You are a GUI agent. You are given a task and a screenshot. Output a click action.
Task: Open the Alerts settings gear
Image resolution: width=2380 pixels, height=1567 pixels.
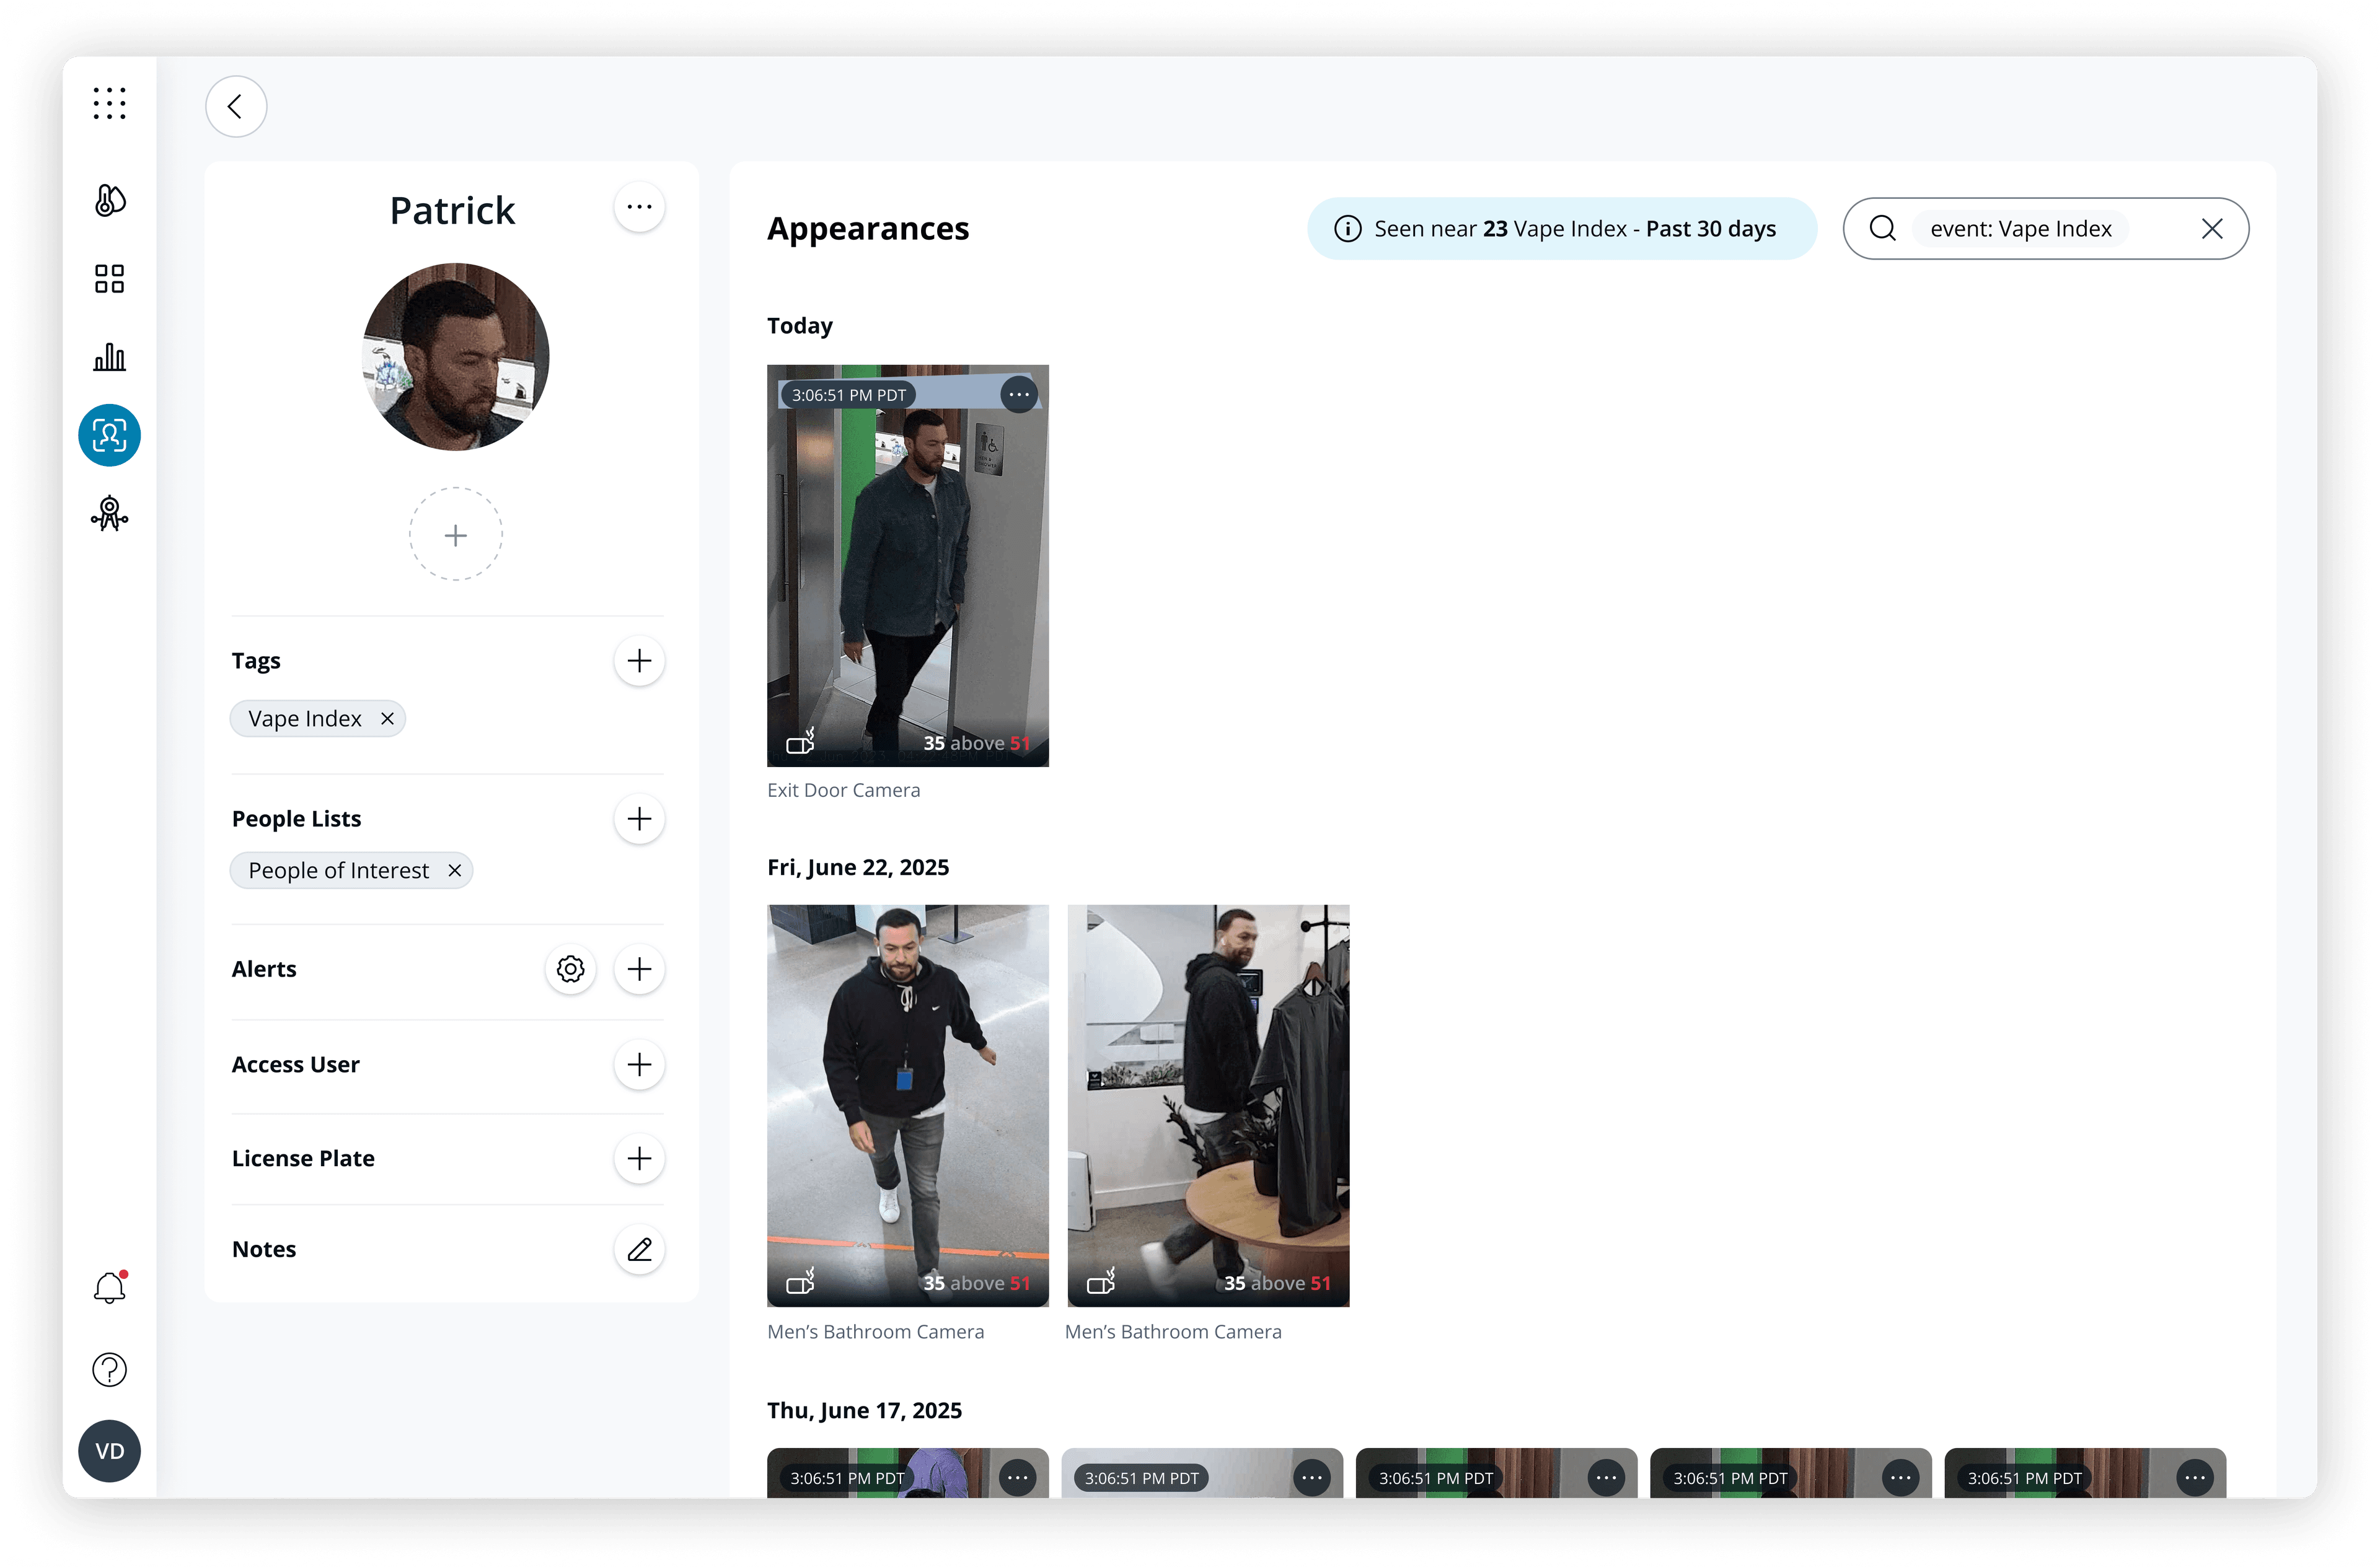(570, 968)
